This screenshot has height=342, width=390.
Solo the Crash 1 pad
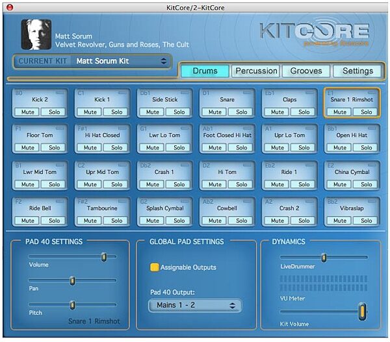179,184
